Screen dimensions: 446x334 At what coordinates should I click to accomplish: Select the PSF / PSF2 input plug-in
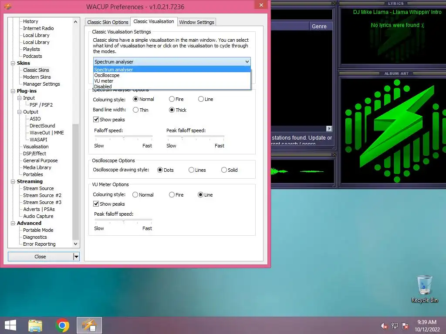(41, 105)
